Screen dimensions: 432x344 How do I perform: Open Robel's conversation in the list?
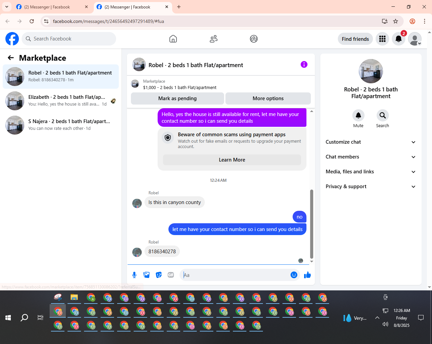coord(61,77)
